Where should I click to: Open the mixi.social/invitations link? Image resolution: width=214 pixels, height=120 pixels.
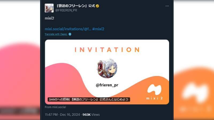coord(68,29)
